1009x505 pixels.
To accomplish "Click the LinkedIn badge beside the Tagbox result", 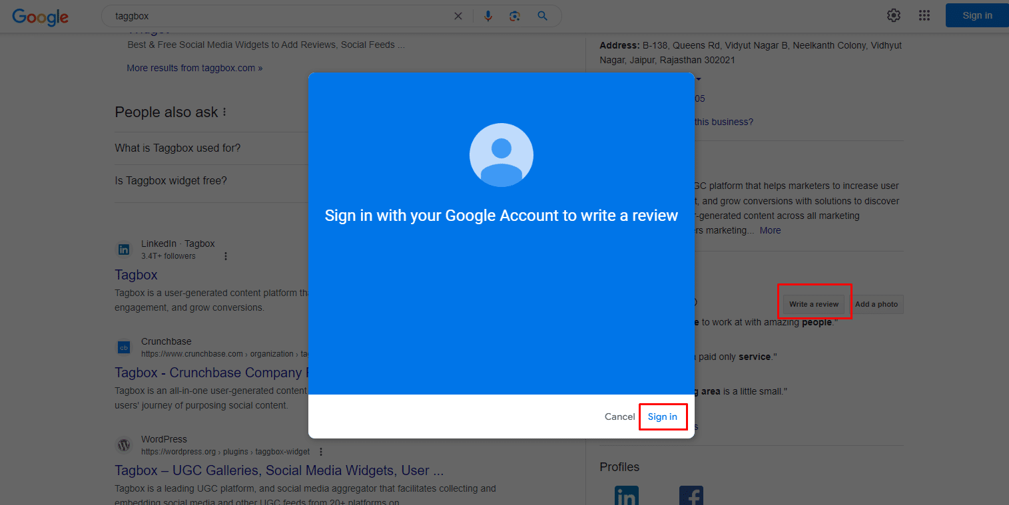I will click(124, 249).
